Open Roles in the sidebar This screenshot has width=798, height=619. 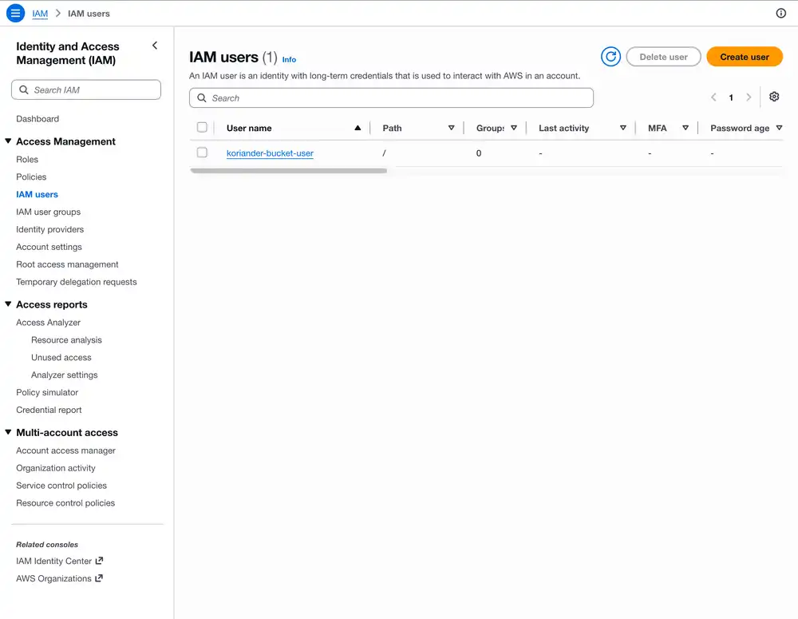[27, 160]
